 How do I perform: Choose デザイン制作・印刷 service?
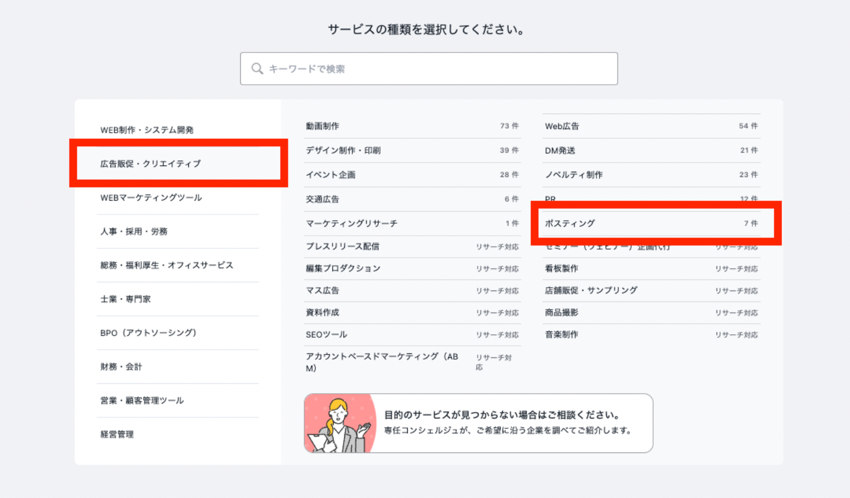[x=343, y=150]
